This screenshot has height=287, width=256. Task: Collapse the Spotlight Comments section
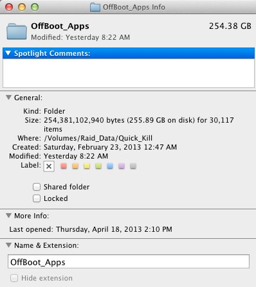tap(8, 53)
